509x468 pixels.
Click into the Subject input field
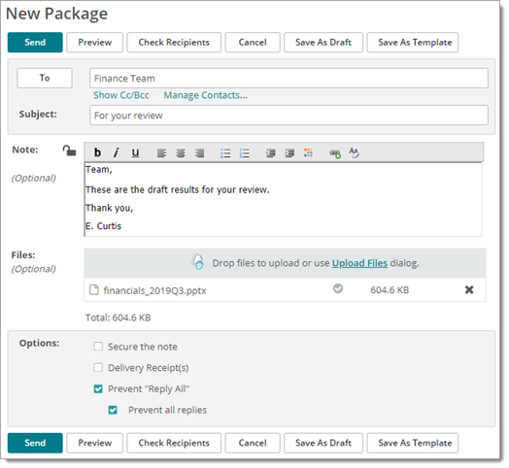tap(288, 115)
